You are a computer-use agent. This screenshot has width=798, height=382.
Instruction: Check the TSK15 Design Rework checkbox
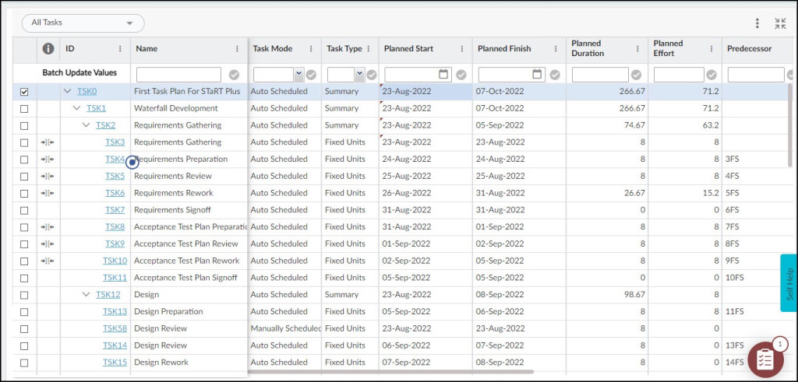(24, 363)
